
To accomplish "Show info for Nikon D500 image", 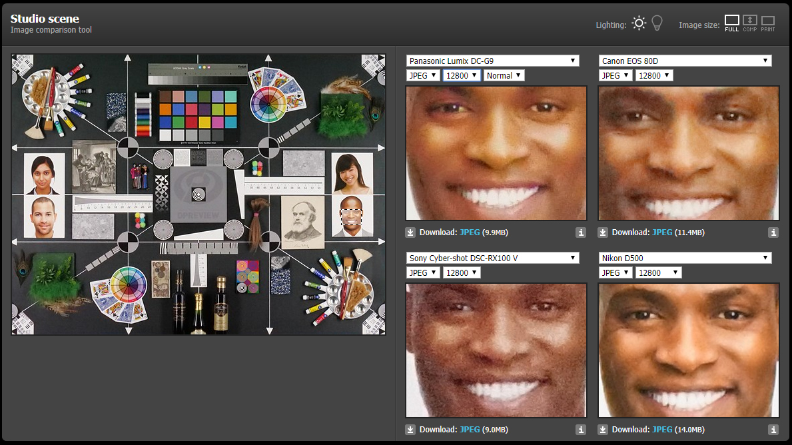I will tap(773, 429).
